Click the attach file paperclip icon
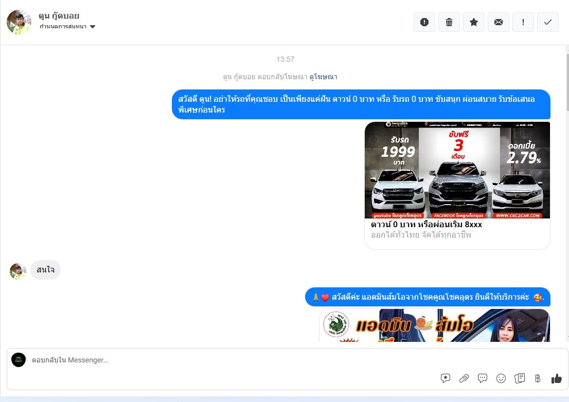This screenshot has height=402, width=569. click(x=464, y=378)
